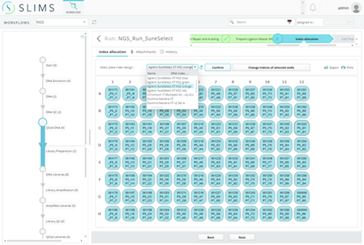Click the icon next to the index design dropdown
The image size is (364, 245).
pyautogui.click(x=201, y=68)
